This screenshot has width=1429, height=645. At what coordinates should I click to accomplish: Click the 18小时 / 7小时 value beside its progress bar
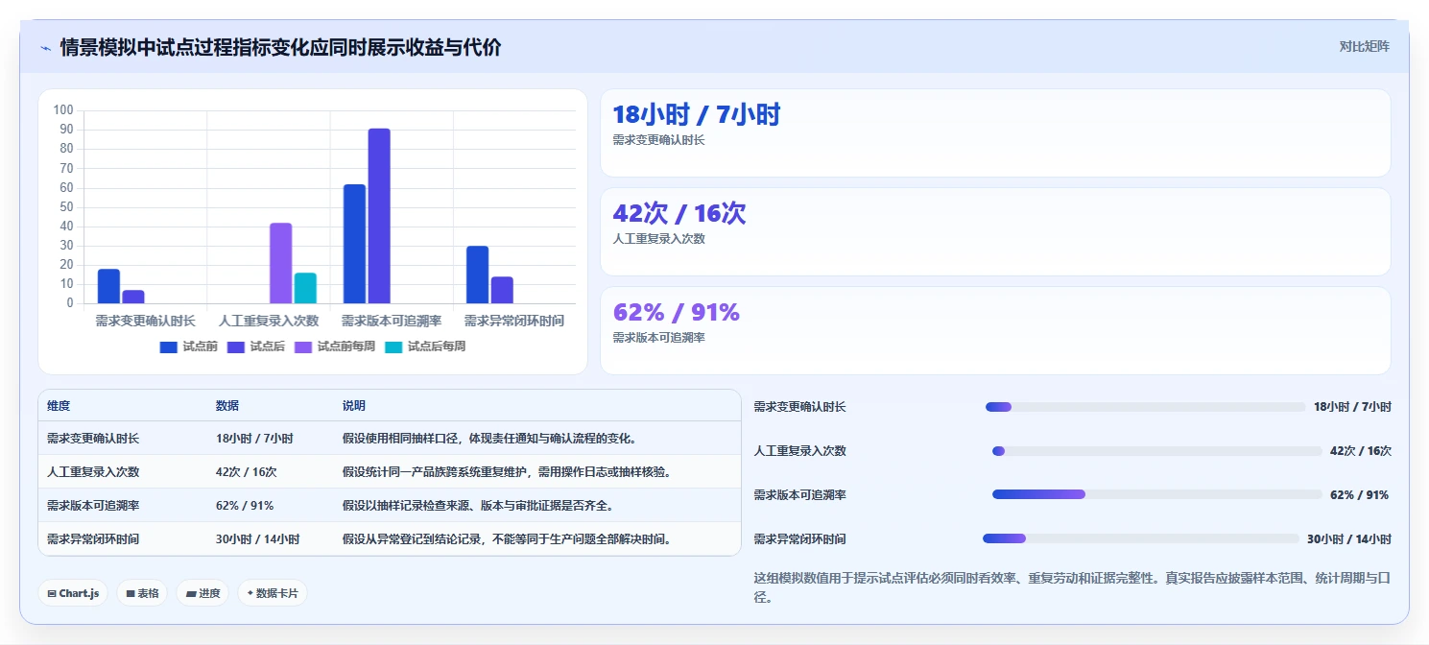[1352, 407]
